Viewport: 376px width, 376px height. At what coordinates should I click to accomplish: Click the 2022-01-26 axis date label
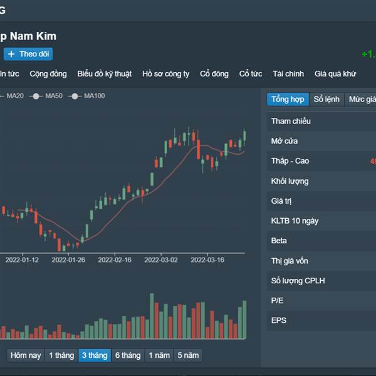point(68,260)
